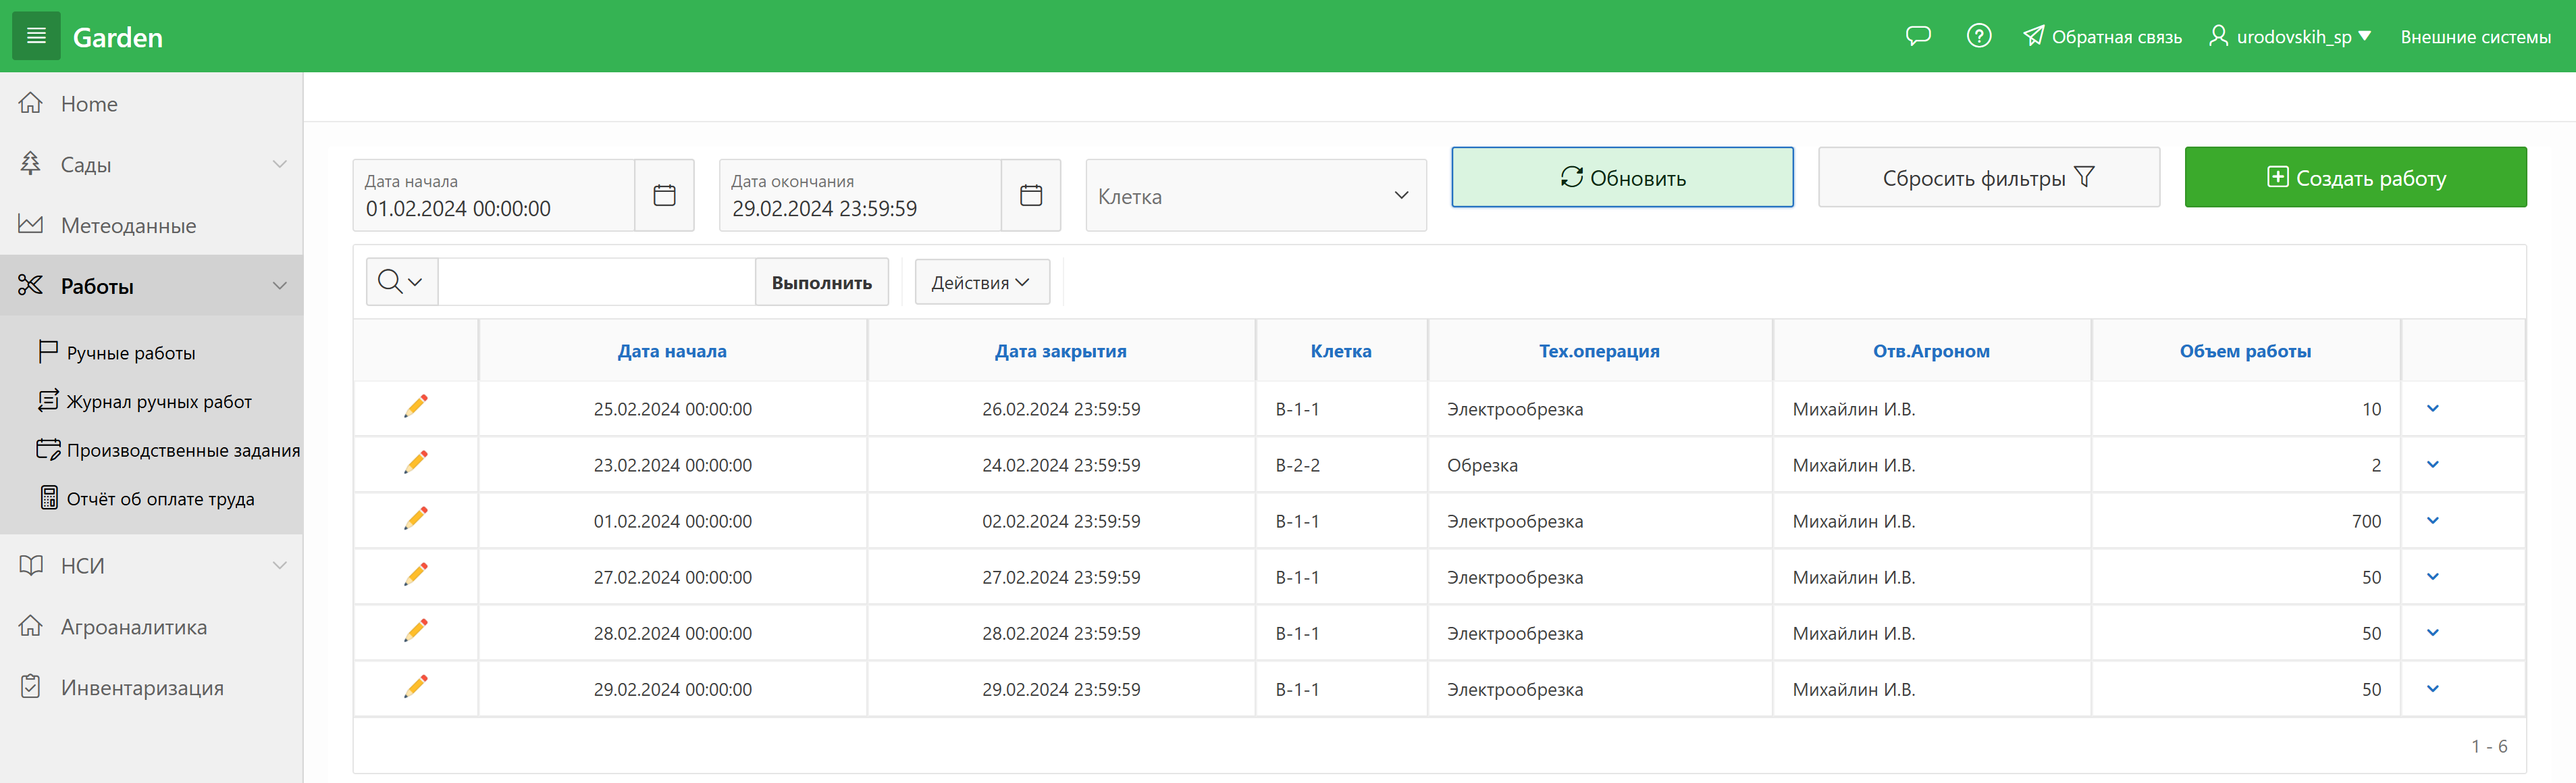Open search column selector magnifier dropdown

[x=401, y=283]
